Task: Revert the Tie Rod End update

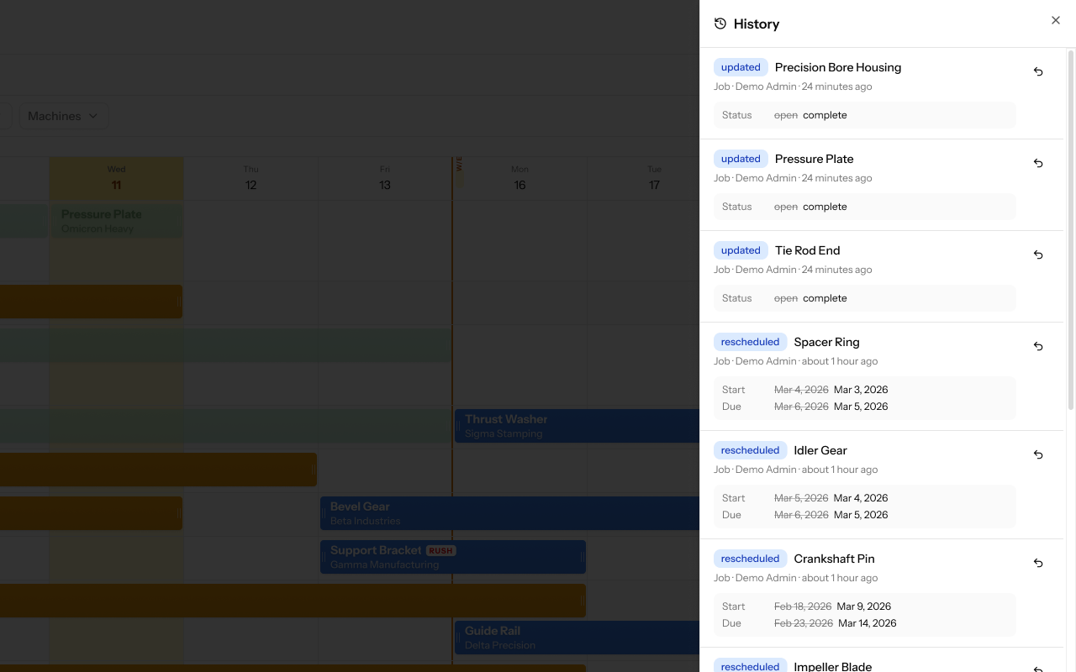Action: 1038,255
